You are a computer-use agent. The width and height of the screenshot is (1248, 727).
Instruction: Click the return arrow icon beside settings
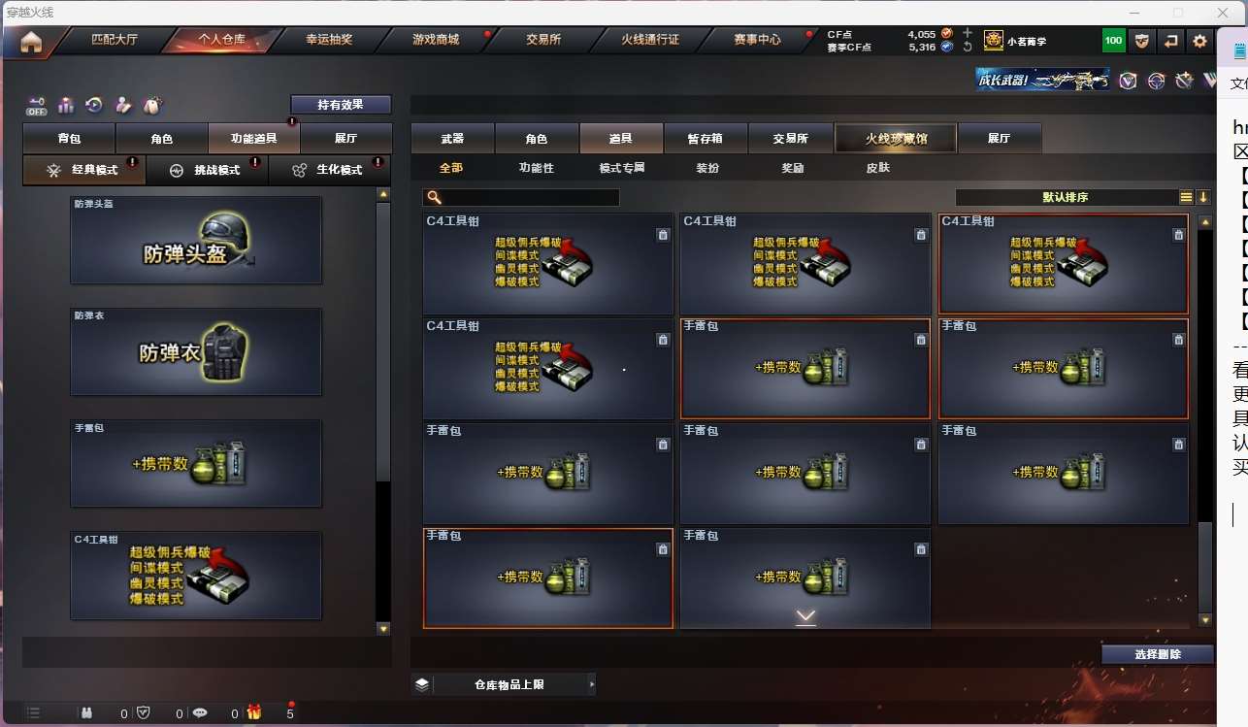1170,41
